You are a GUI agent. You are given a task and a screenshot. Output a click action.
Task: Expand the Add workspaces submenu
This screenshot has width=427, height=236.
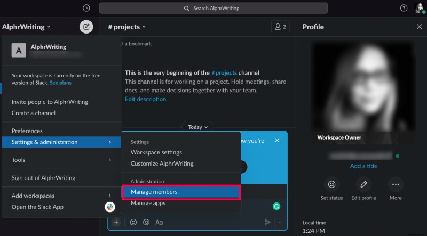[x=61, y=196]
